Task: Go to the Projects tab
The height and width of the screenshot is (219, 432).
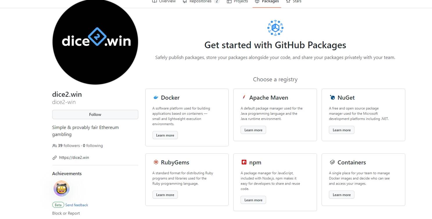Action: [237, 1]
